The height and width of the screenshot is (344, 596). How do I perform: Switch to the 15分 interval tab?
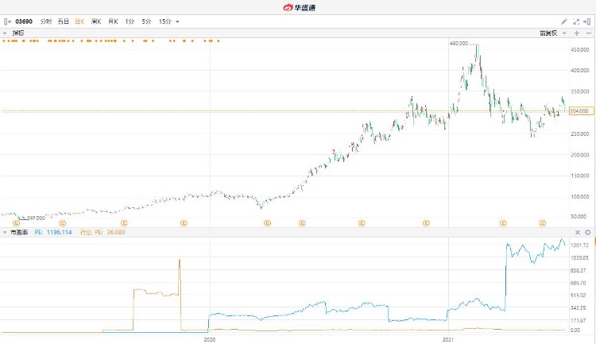click(165, 21)
